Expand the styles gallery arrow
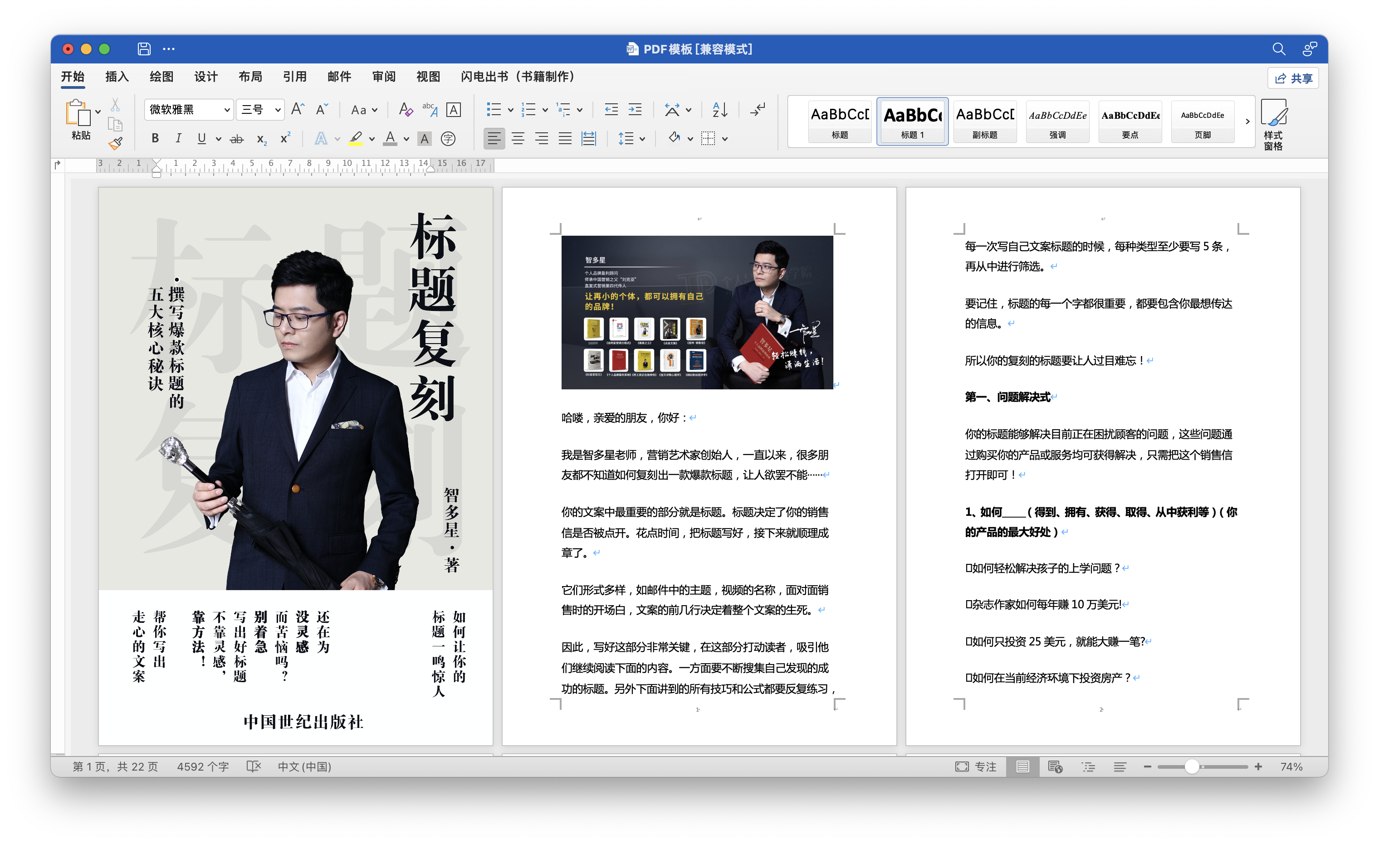The image size is (1379, 844). pyautogui.click(x=1247, y=121)
